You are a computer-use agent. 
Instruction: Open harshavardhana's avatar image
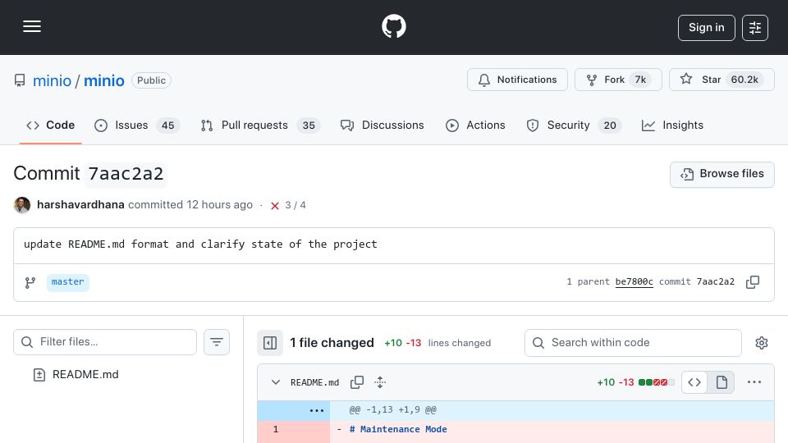(22, 205)
